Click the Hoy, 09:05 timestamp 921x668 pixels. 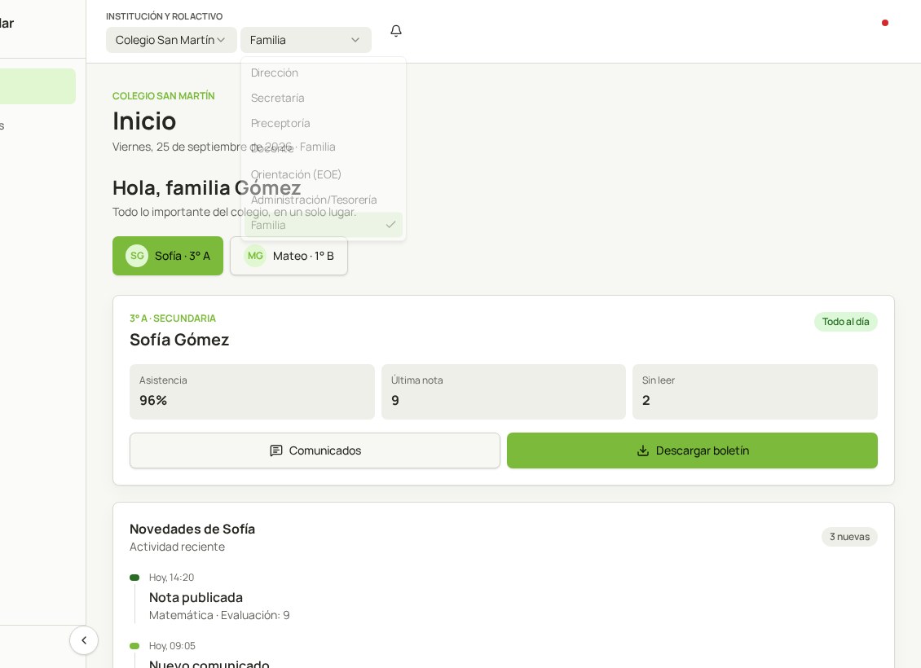click(172, 646)
